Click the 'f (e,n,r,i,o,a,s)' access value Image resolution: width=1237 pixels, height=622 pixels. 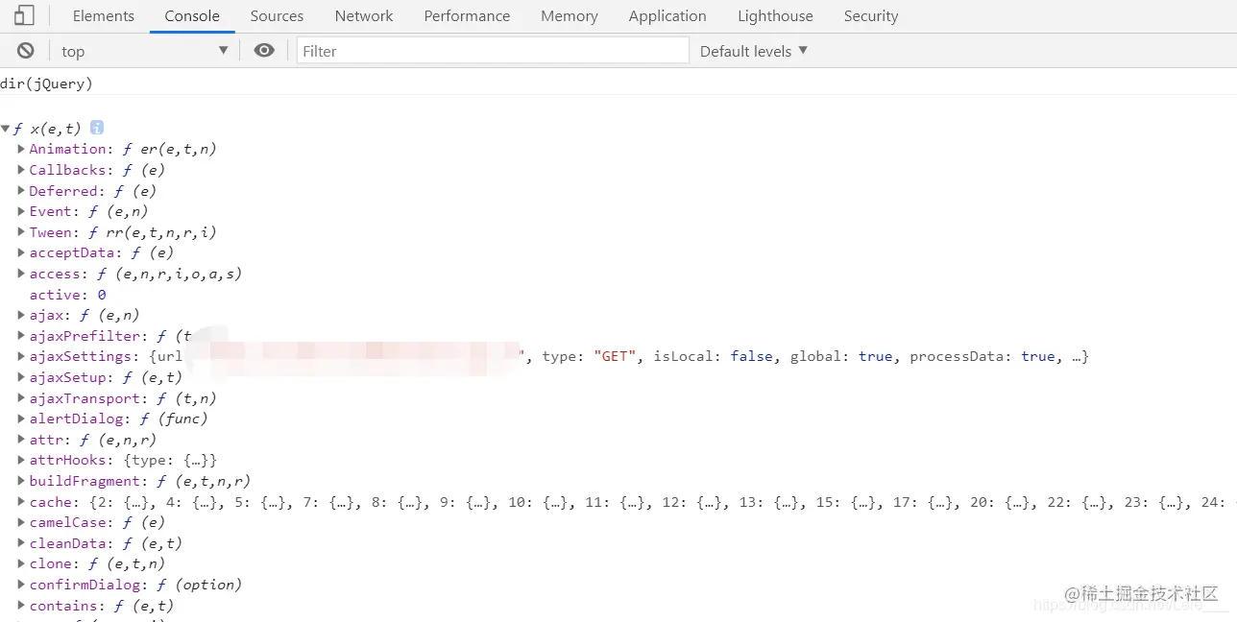pos(169,274)
